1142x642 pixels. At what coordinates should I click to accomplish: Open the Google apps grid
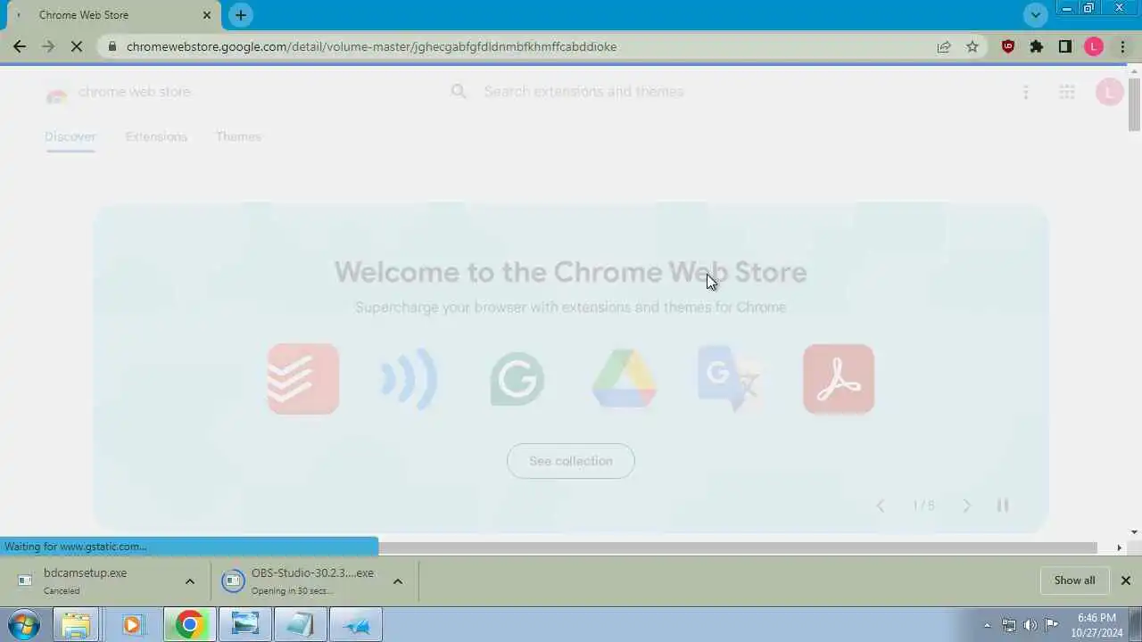click(x=1067, y=92)
